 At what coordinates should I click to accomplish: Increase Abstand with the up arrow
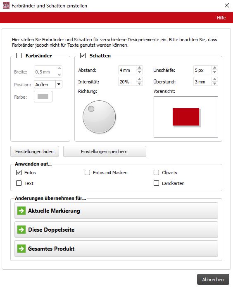coord(139,68)
